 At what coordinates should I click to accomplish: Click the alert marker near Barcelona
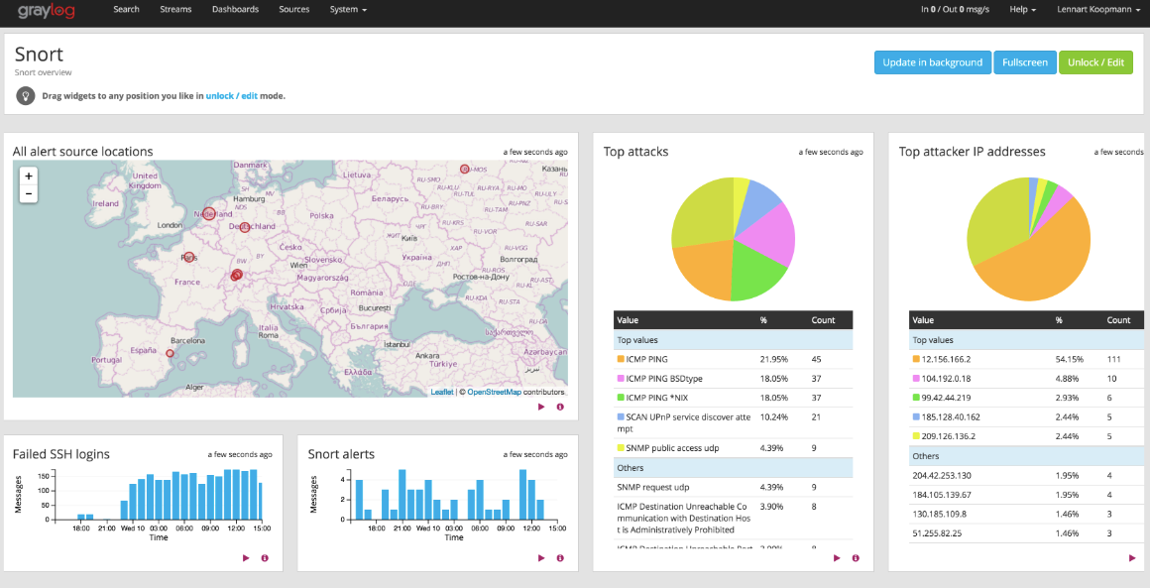(171, 353)
